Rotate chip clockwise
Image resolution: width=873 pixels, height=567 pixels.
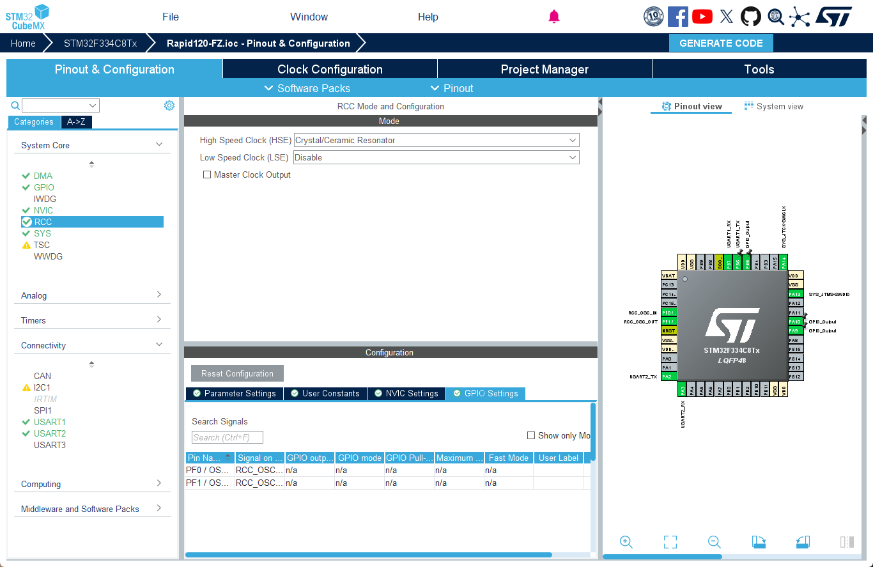tap(759, 542)
